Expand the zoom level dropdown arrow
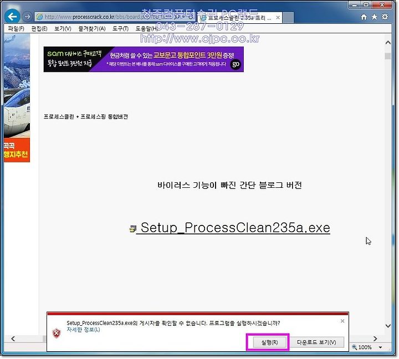The image size is (399, 359). [x=380, y=347]
